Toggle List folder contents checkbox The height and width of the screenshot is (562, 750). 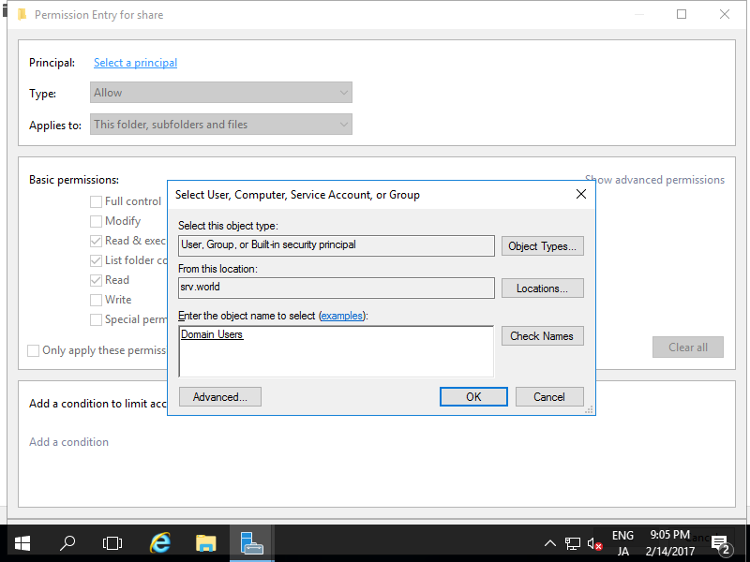pos(97,260)
